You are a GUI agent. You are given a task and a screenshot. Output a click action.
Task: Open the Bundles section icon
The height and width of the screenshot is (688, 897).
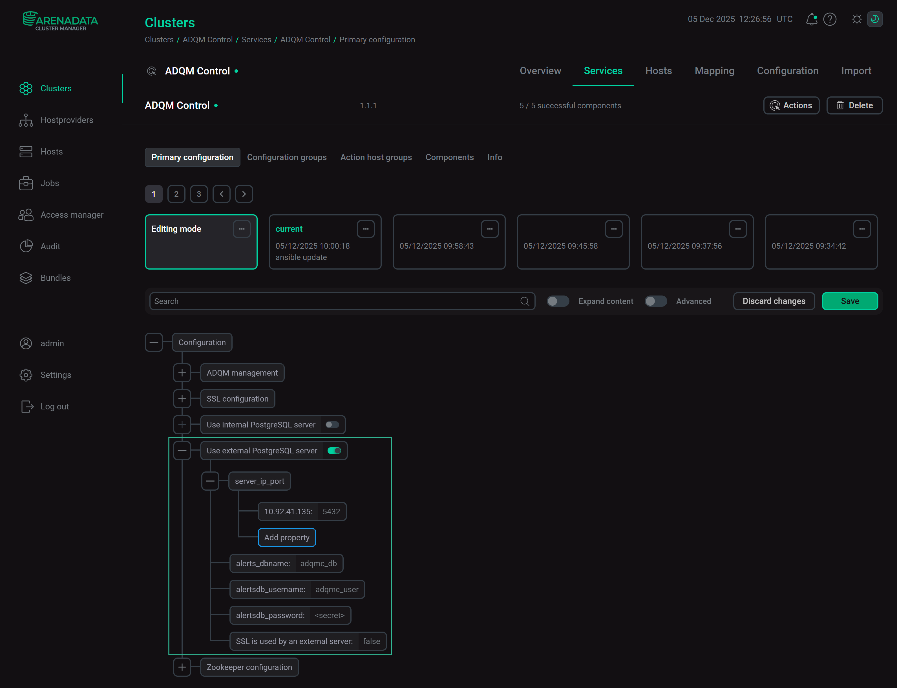point(26,278)
